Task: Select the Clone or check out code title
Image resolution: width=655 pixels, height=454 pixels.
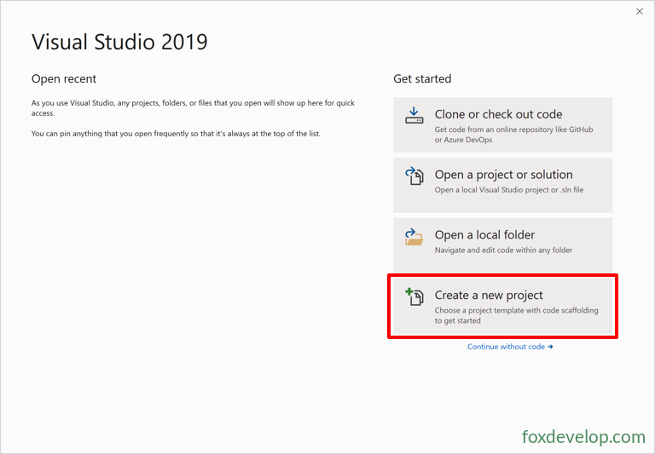Action: point(498,114)
